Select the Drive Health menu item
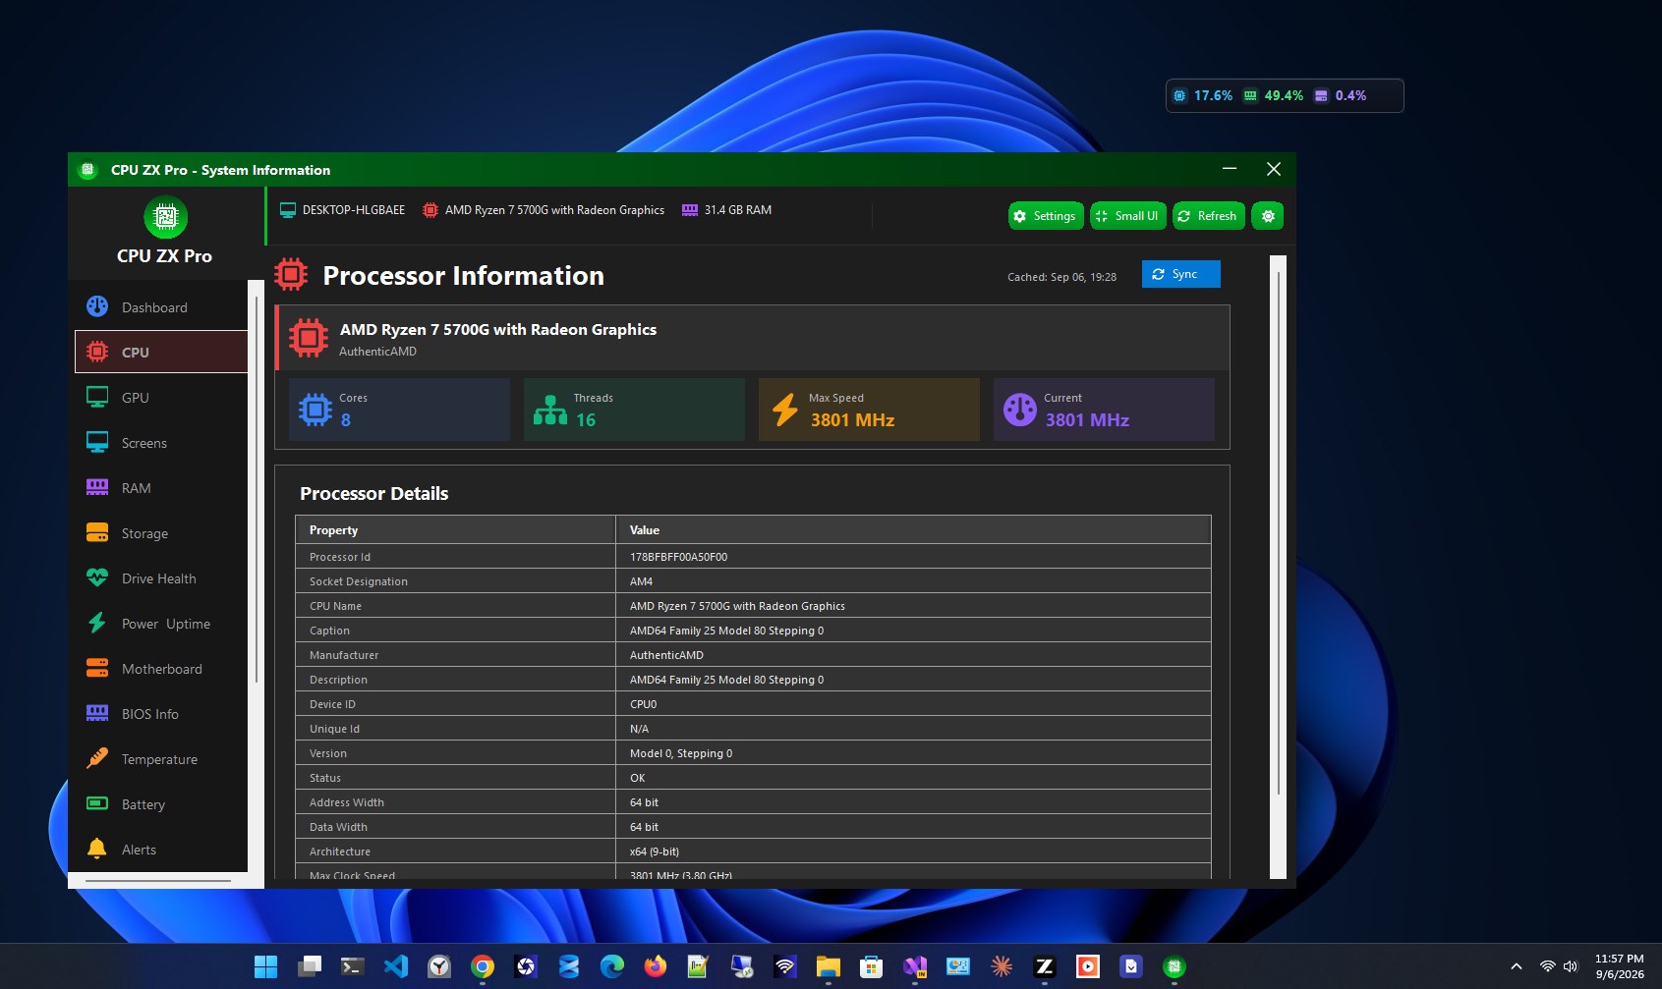 coord(161,577)
